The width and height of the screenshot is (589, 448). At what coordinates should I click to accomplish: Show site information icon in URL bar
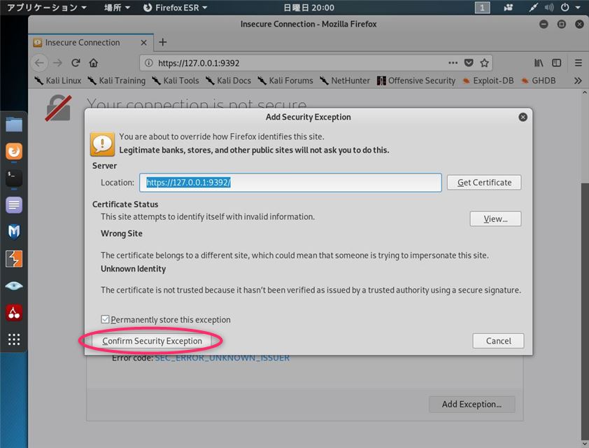coord(149,63)
